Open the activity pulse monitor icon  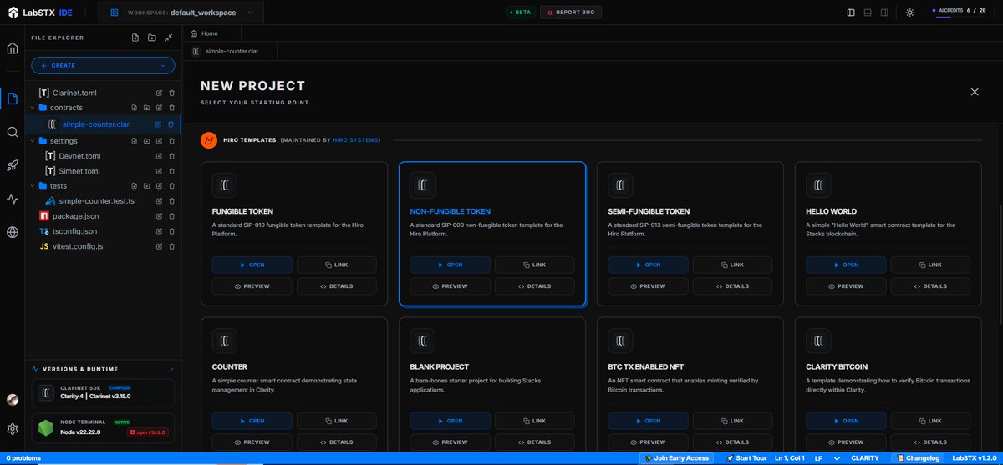tap(12, 199)
